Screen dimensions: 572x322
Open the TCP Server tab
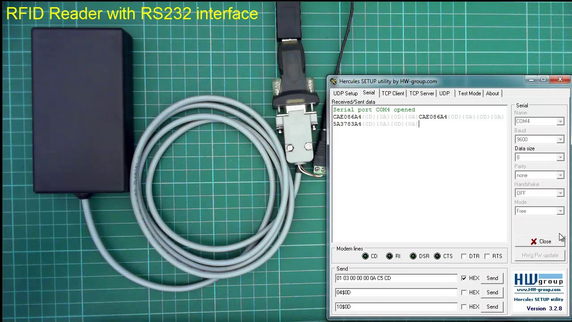click(x=421, y=93)
